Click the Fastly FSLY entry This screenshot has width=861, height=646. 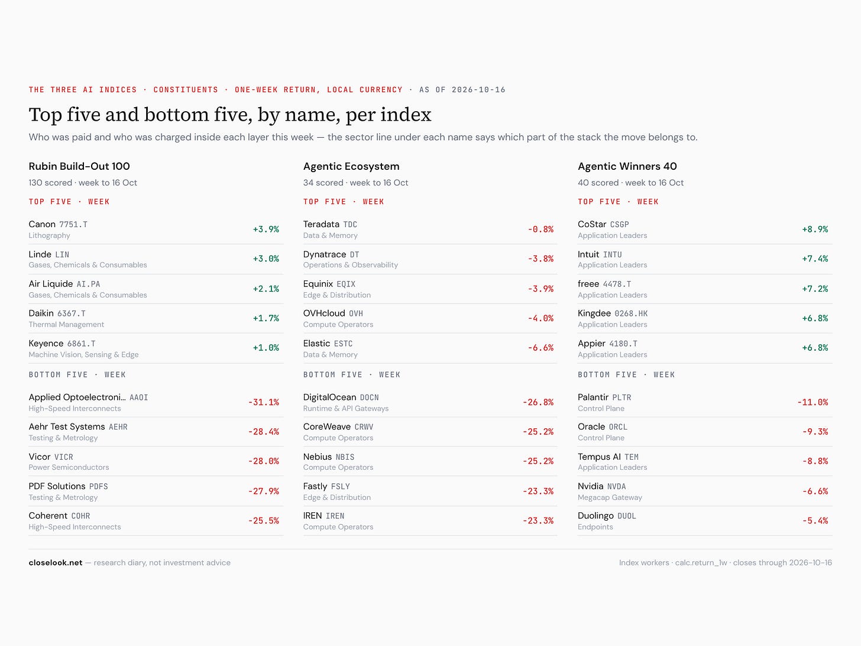pyautogui.click(x=326, y=486)
